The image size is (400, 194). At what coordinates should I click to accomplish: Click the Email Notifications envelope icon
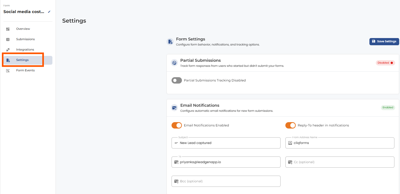pos(174,108)
